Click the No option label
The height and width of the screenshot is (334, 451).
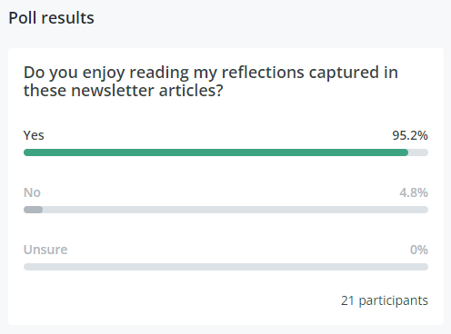point(32,192)
